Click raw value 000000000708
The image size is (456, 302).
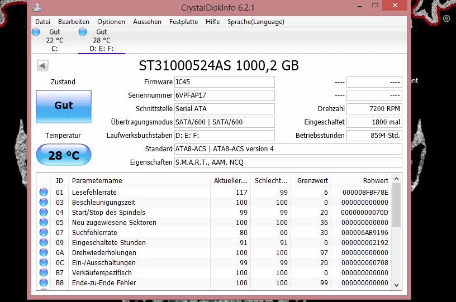click(365, 262)
